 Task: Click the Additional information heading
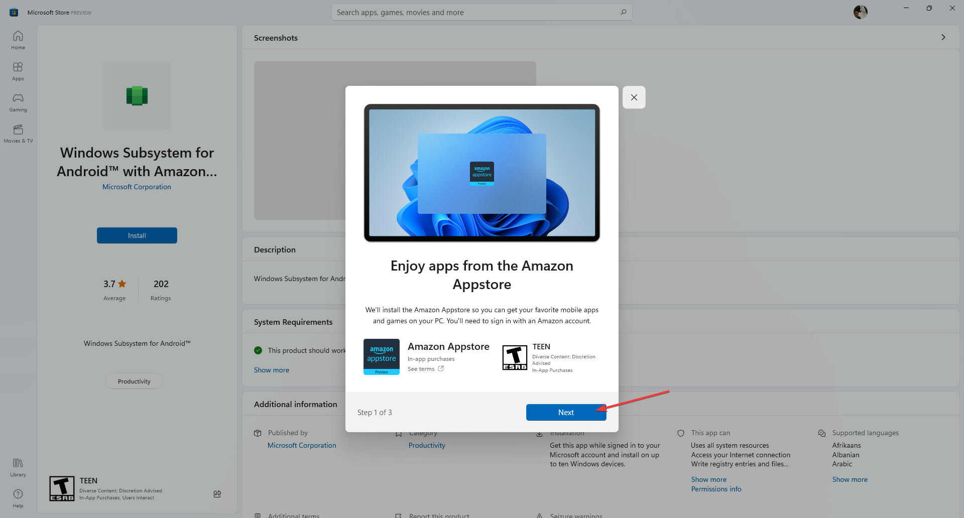click(x=296, y=404)
